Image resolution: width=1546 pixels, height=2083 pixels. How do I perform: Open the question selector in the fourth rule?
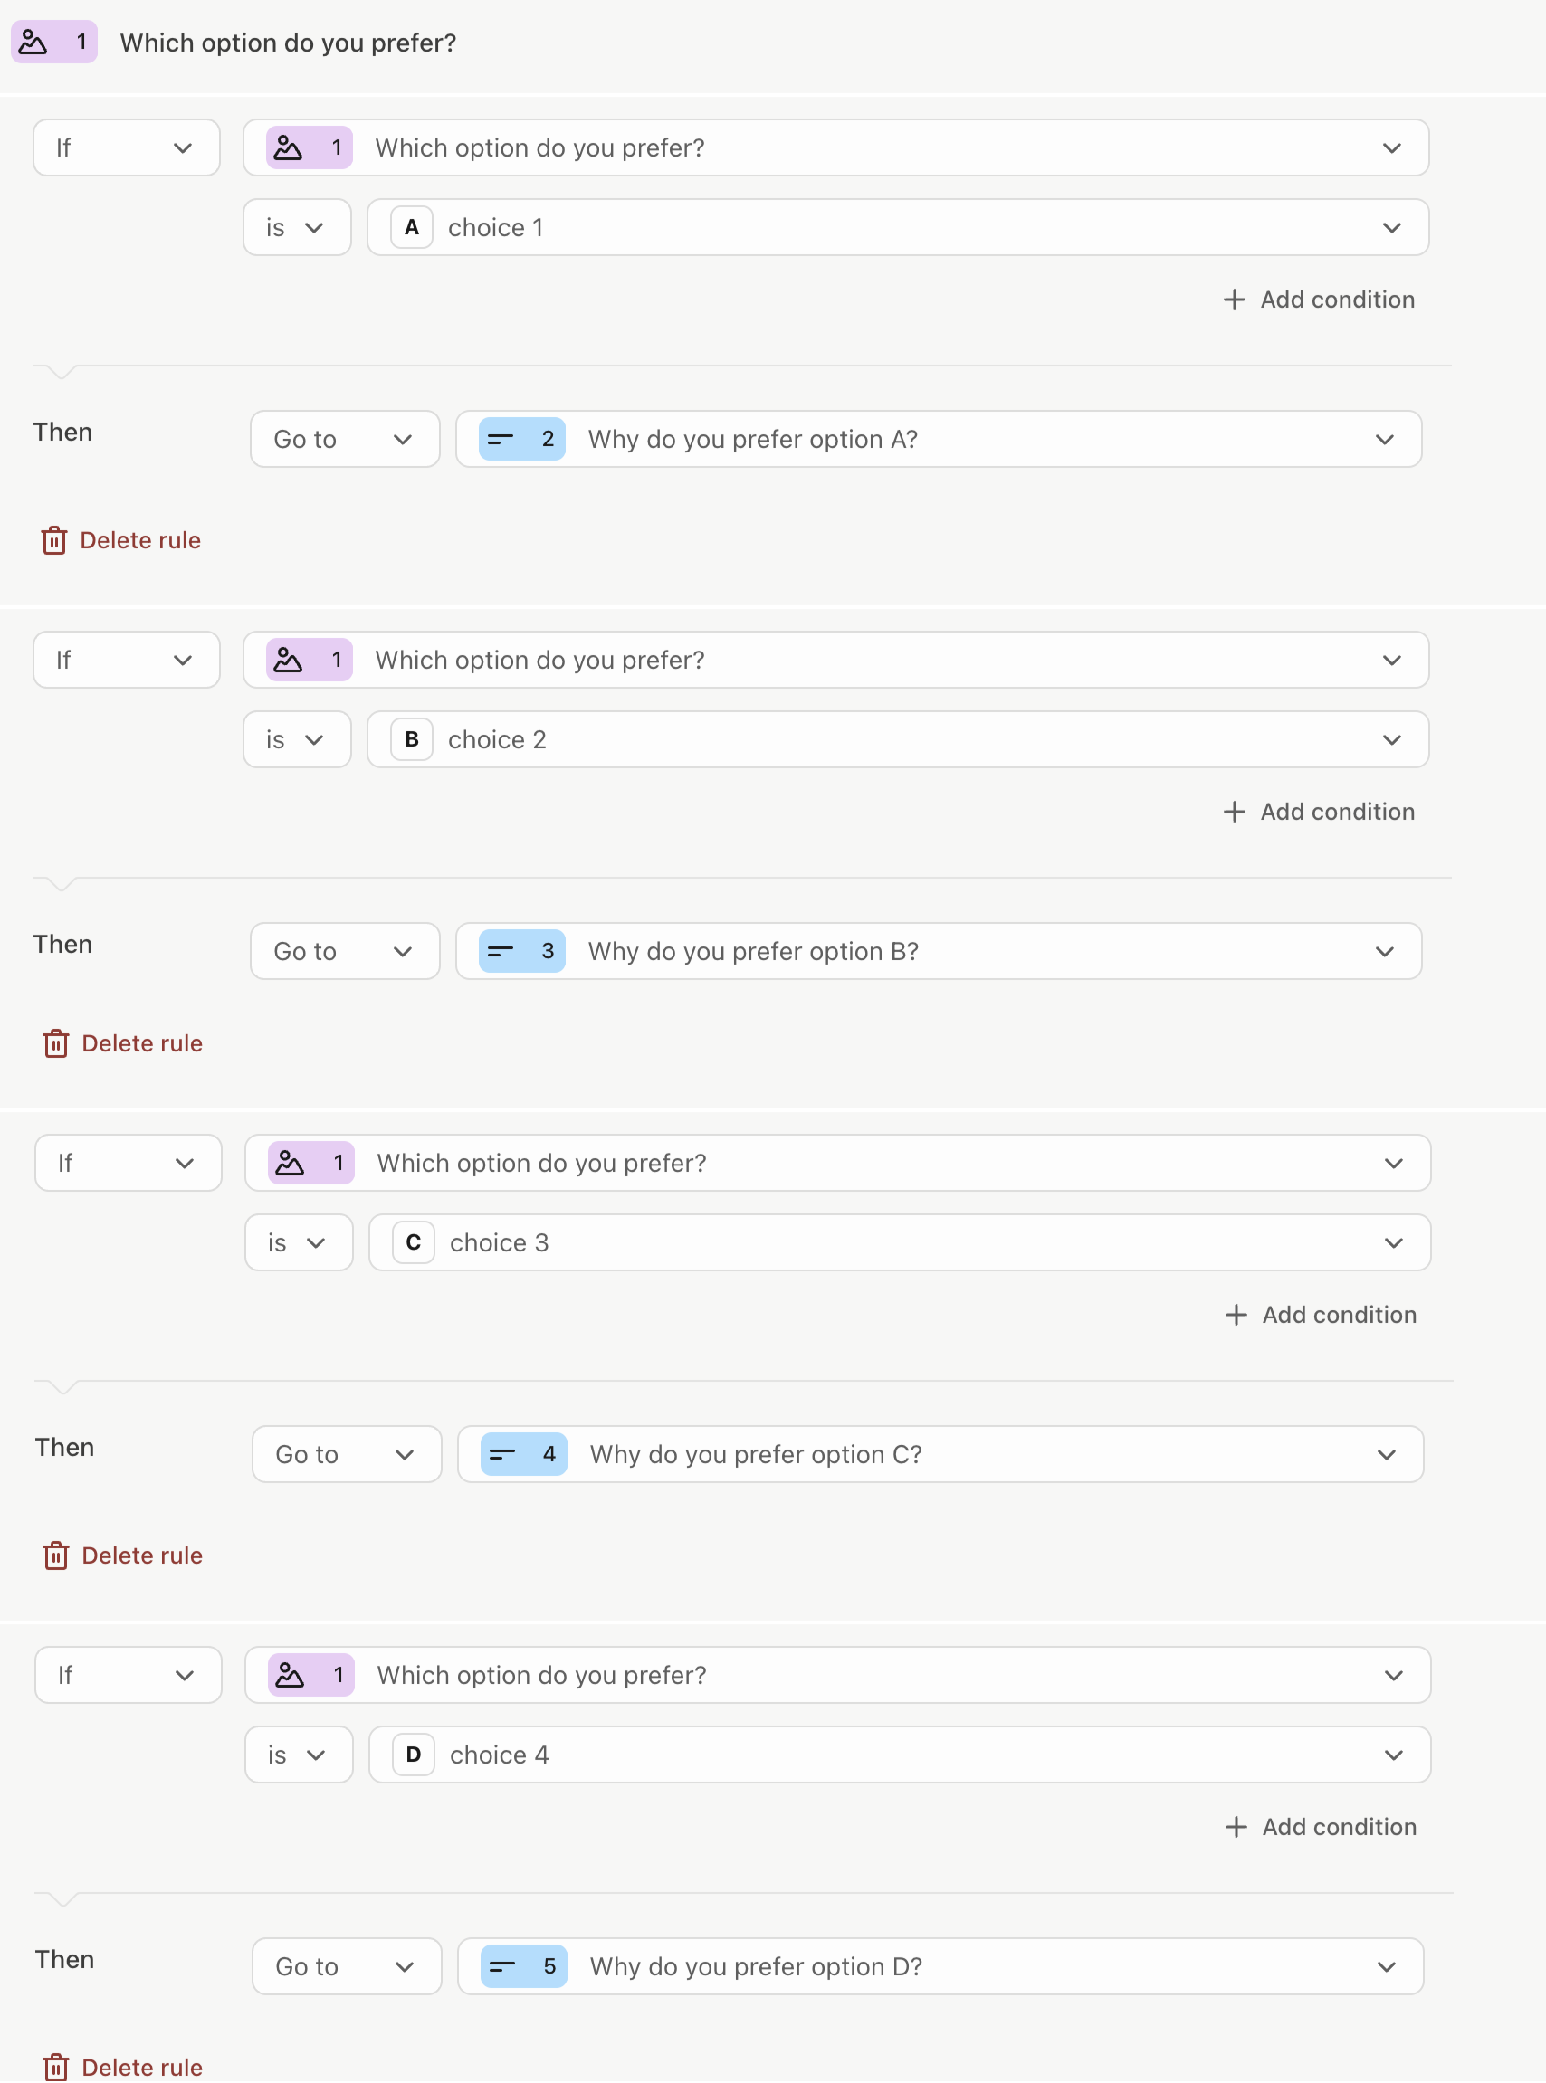click(x=837, y=1674)
